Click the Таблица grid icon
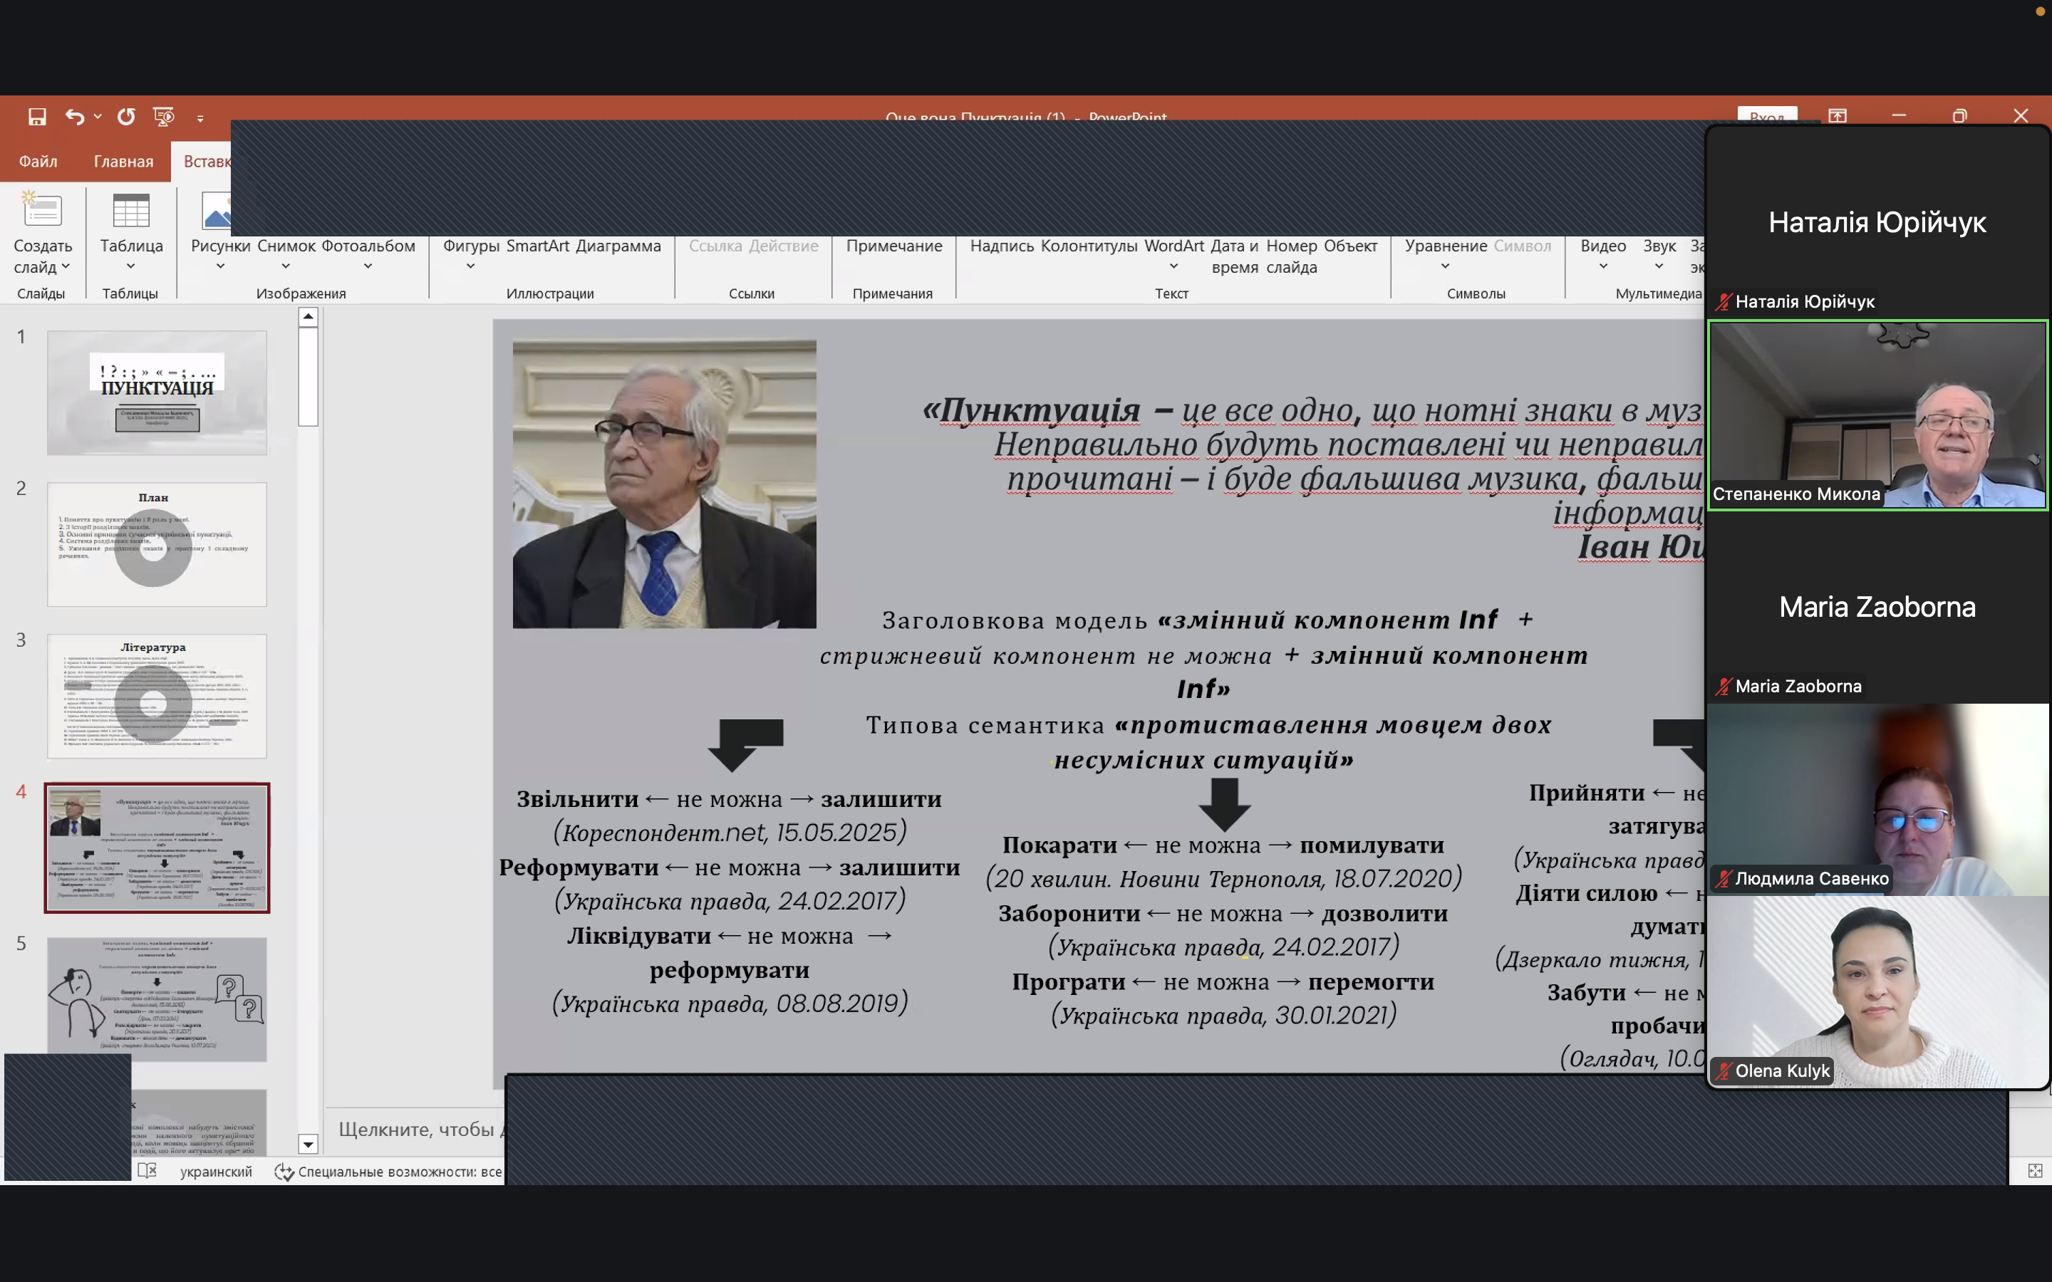 130,211
